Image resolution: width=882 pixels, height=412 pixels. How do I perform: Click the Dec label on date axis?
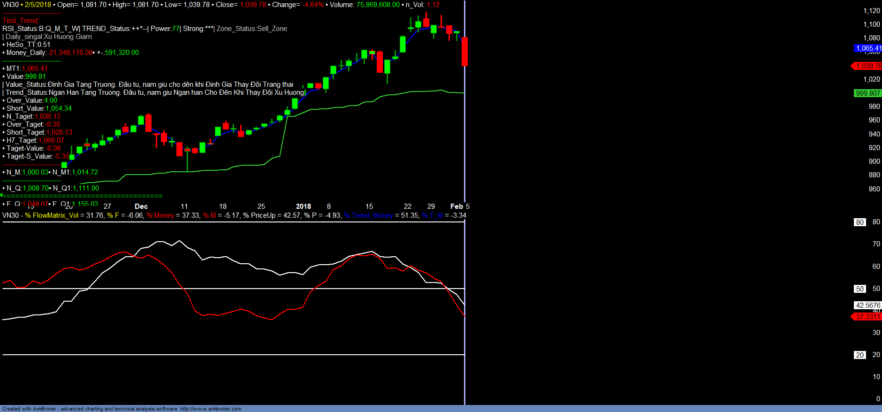click(x=141, y=206)
